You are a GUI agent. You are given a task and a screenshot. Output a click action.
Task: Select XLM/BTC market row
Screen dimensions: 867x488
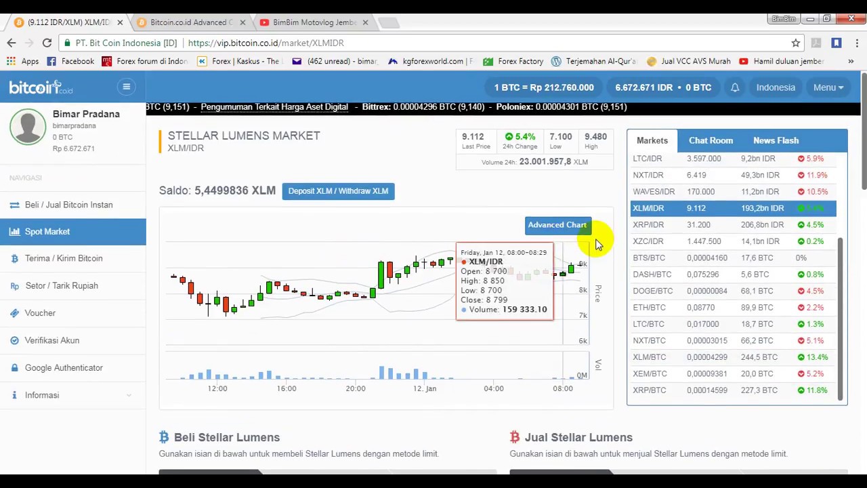click(x=733, y=357)
